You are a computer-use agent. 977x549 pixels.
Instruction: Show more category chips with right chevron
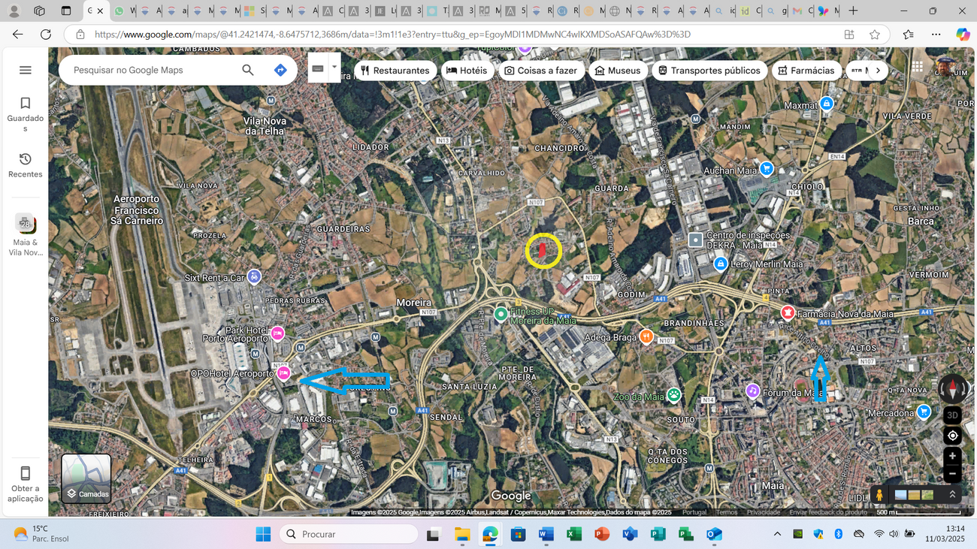(878, 71)
